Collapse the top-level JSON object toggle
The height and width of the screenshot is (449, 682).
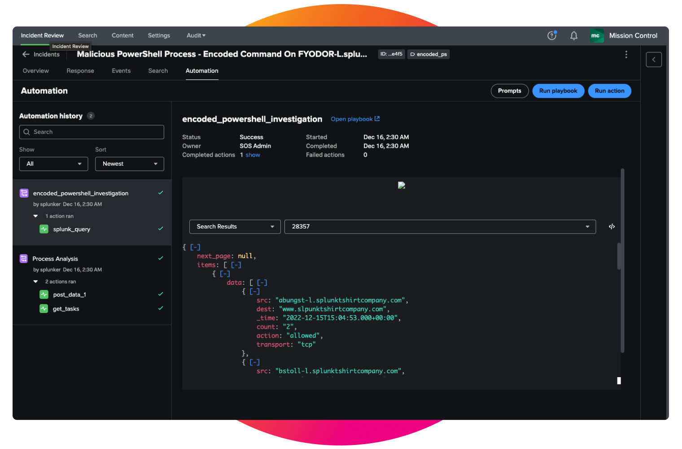coord(195,247)
